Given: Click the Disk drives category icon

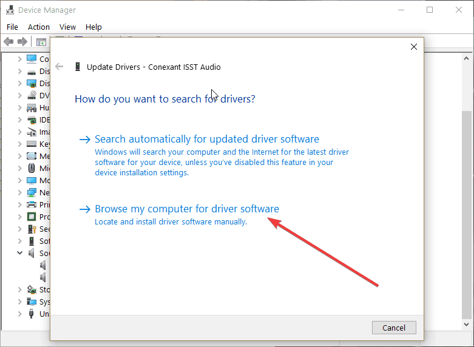Looking at the screenshot, I should tap(32, 72).
